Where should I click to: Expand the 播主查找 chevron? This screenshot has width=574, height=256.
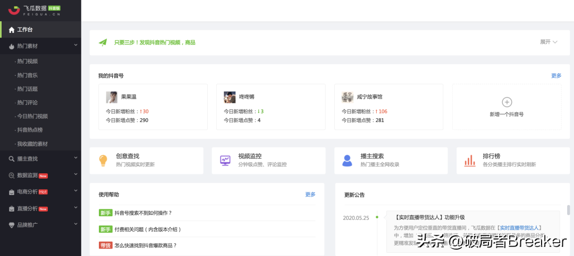tap(76, 158)
